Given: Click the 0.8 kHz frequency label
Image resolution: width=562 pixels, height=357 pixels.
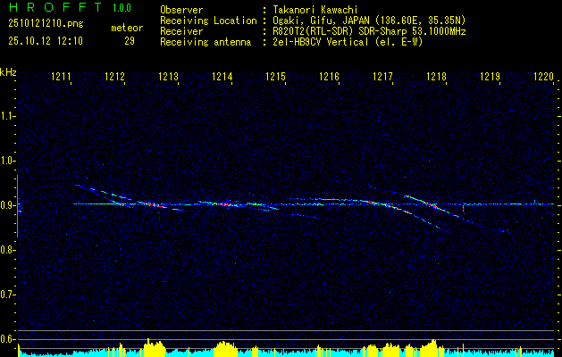Looking at the screenshot, I should pos(7,250).
